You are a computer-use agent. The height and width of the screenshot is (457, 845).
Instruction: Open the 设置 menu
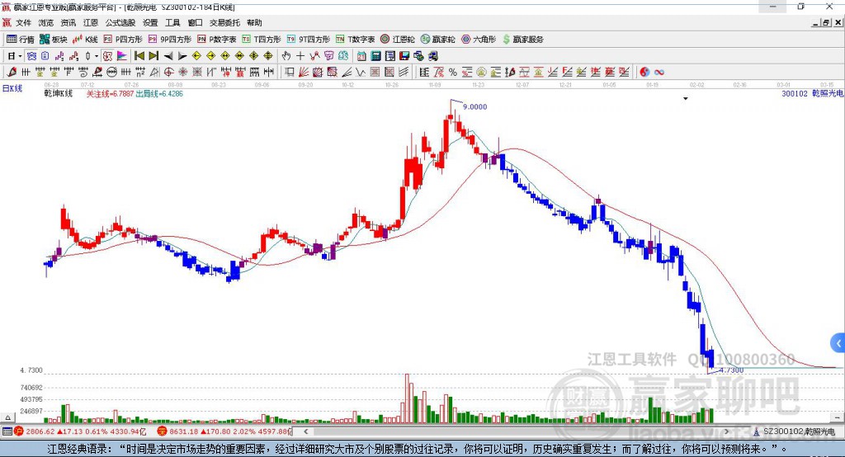[150, 22]
